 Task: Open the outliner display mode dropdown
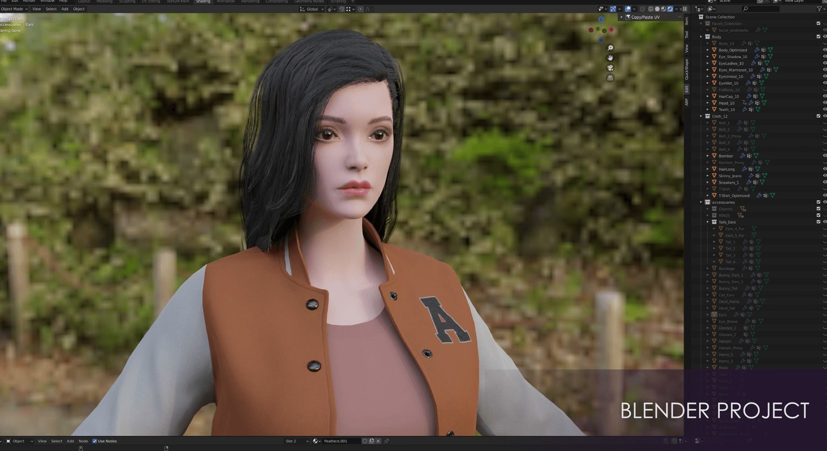712,9
